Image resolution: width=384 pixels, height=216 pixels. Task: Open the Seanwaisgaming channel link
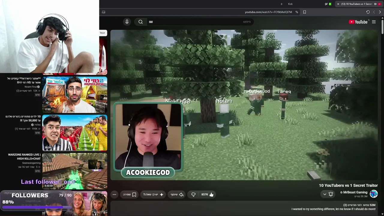click(31, 163)
